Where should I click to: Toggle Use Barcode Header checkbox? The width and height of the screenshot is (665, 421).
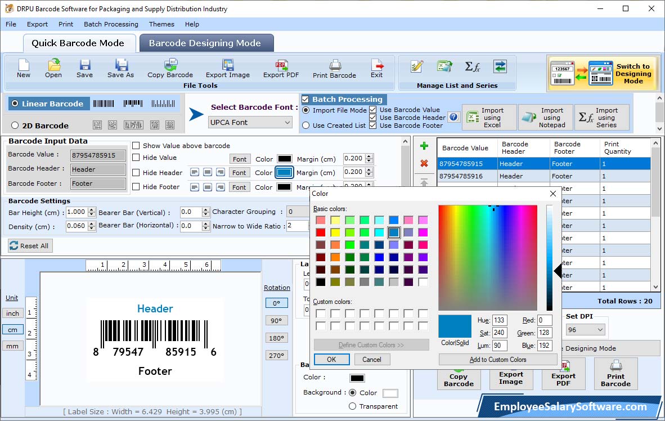pyautogui.click(x=373, y=118)
